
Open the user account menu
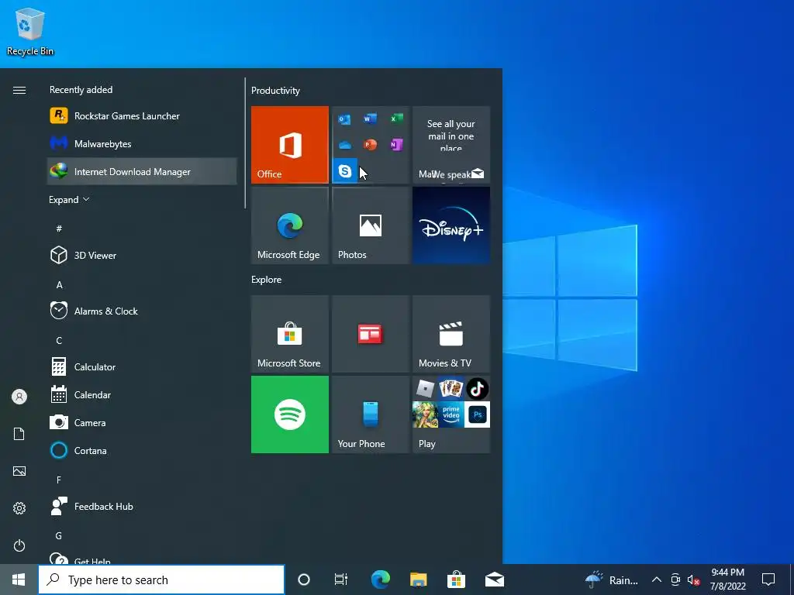click(19, 397)
